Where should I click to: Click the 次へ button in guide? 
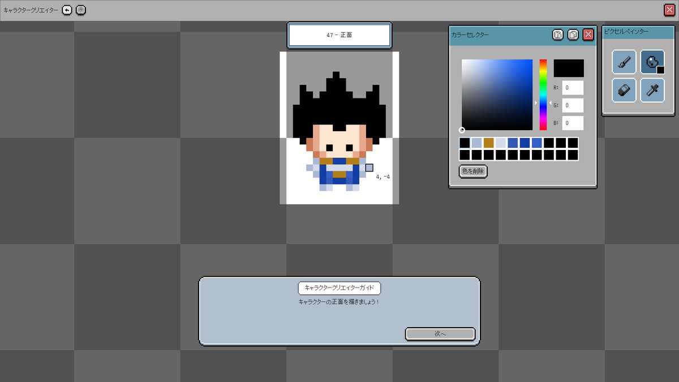440,334
